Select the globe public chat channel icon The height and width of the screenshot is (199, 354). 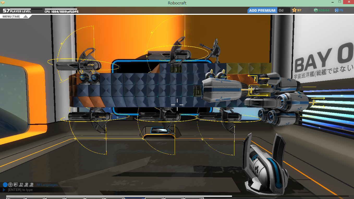[x=5, y=185]
